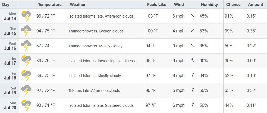Click the Tuesday Jul 15 thundershower cloud icon
The image size is (267, 113).
point(26,31)
